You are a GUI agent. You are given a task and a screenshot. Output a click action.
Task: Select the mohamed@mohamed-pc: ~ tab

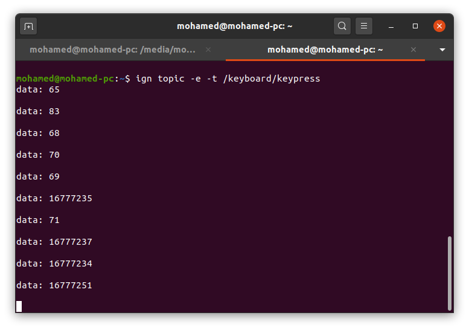[325, 50]
